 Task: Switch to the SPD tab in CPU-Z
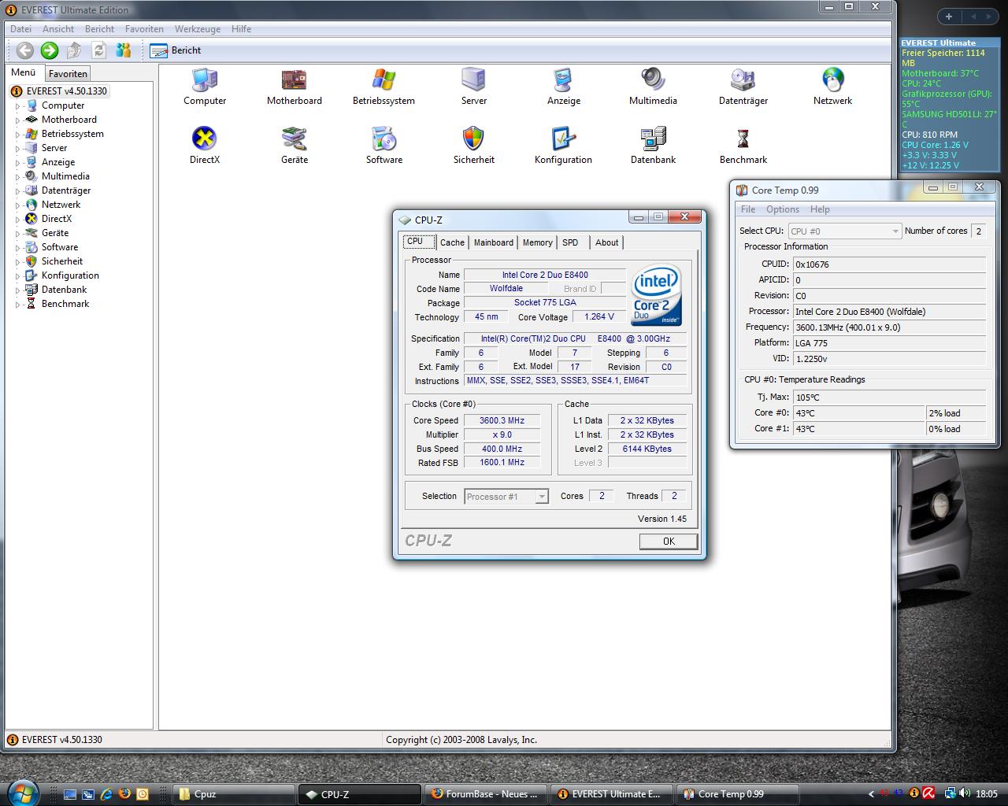[573, 242]
